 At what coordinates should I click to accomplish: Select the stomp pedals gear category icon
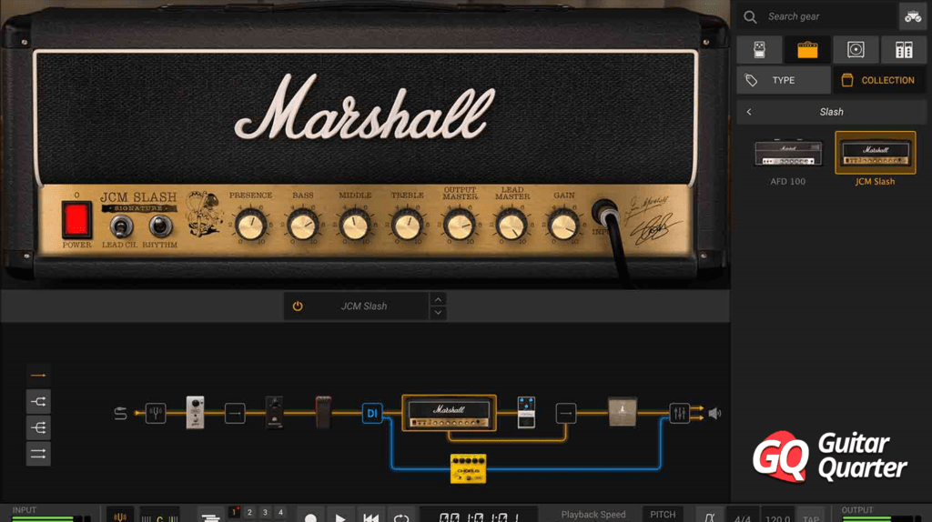(x=759, y=50)
